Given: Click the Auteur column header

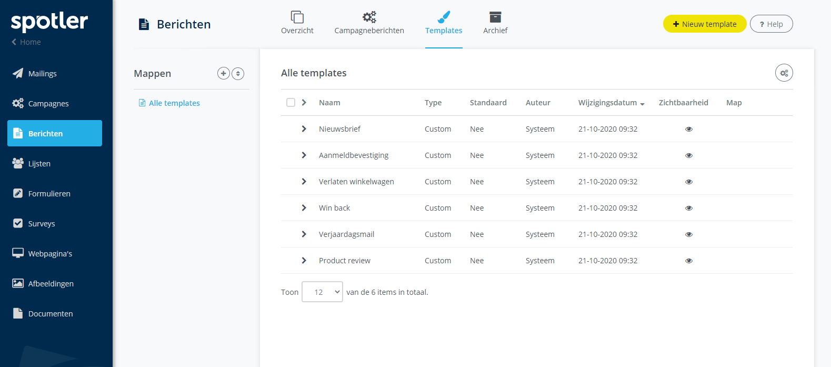Looking at the screenshot, I should pyautogui.click(x=538, y=103).
